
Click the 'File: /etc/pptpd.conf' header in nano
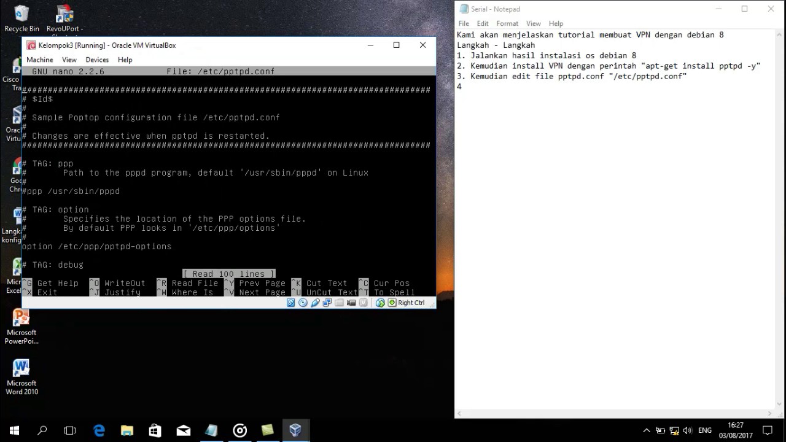pyautogui.click(x=220, y=71)
